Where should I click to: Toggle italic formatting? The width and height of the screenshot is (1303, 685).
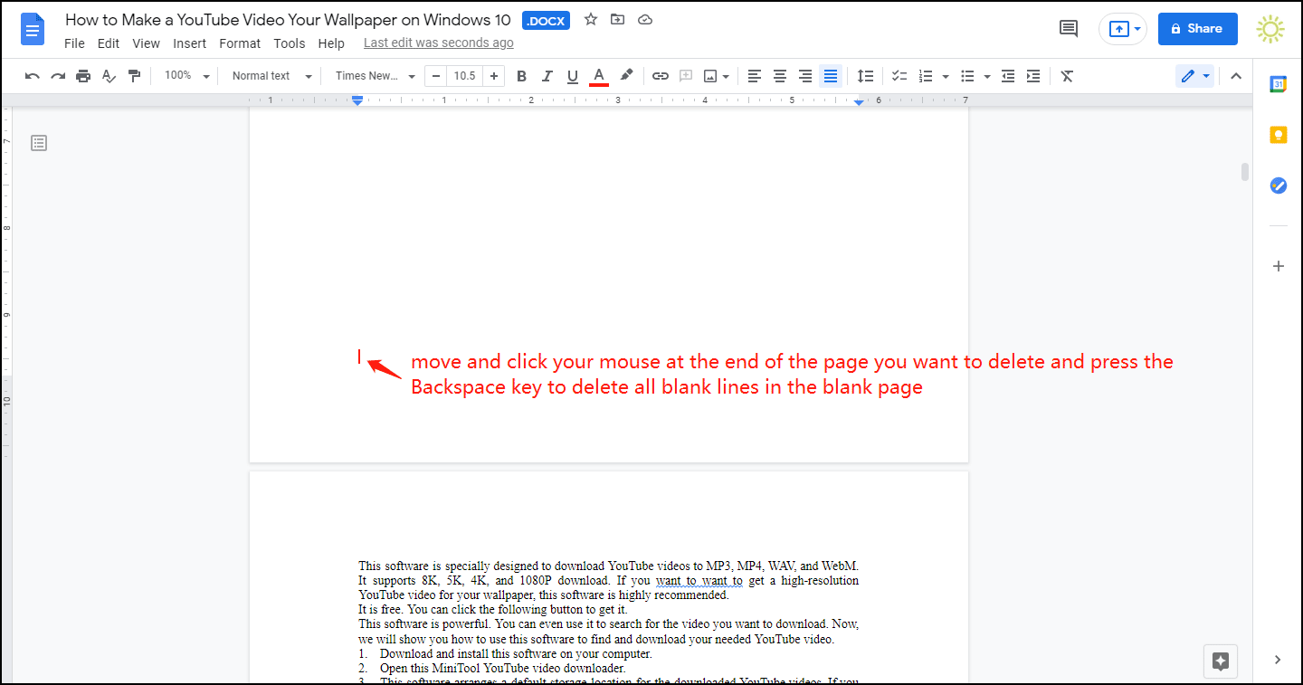[x=547, y=76]
